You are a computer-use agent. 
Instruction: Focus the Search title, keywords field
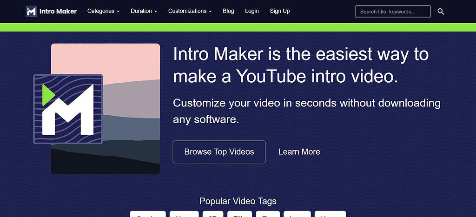coord(393,12)
